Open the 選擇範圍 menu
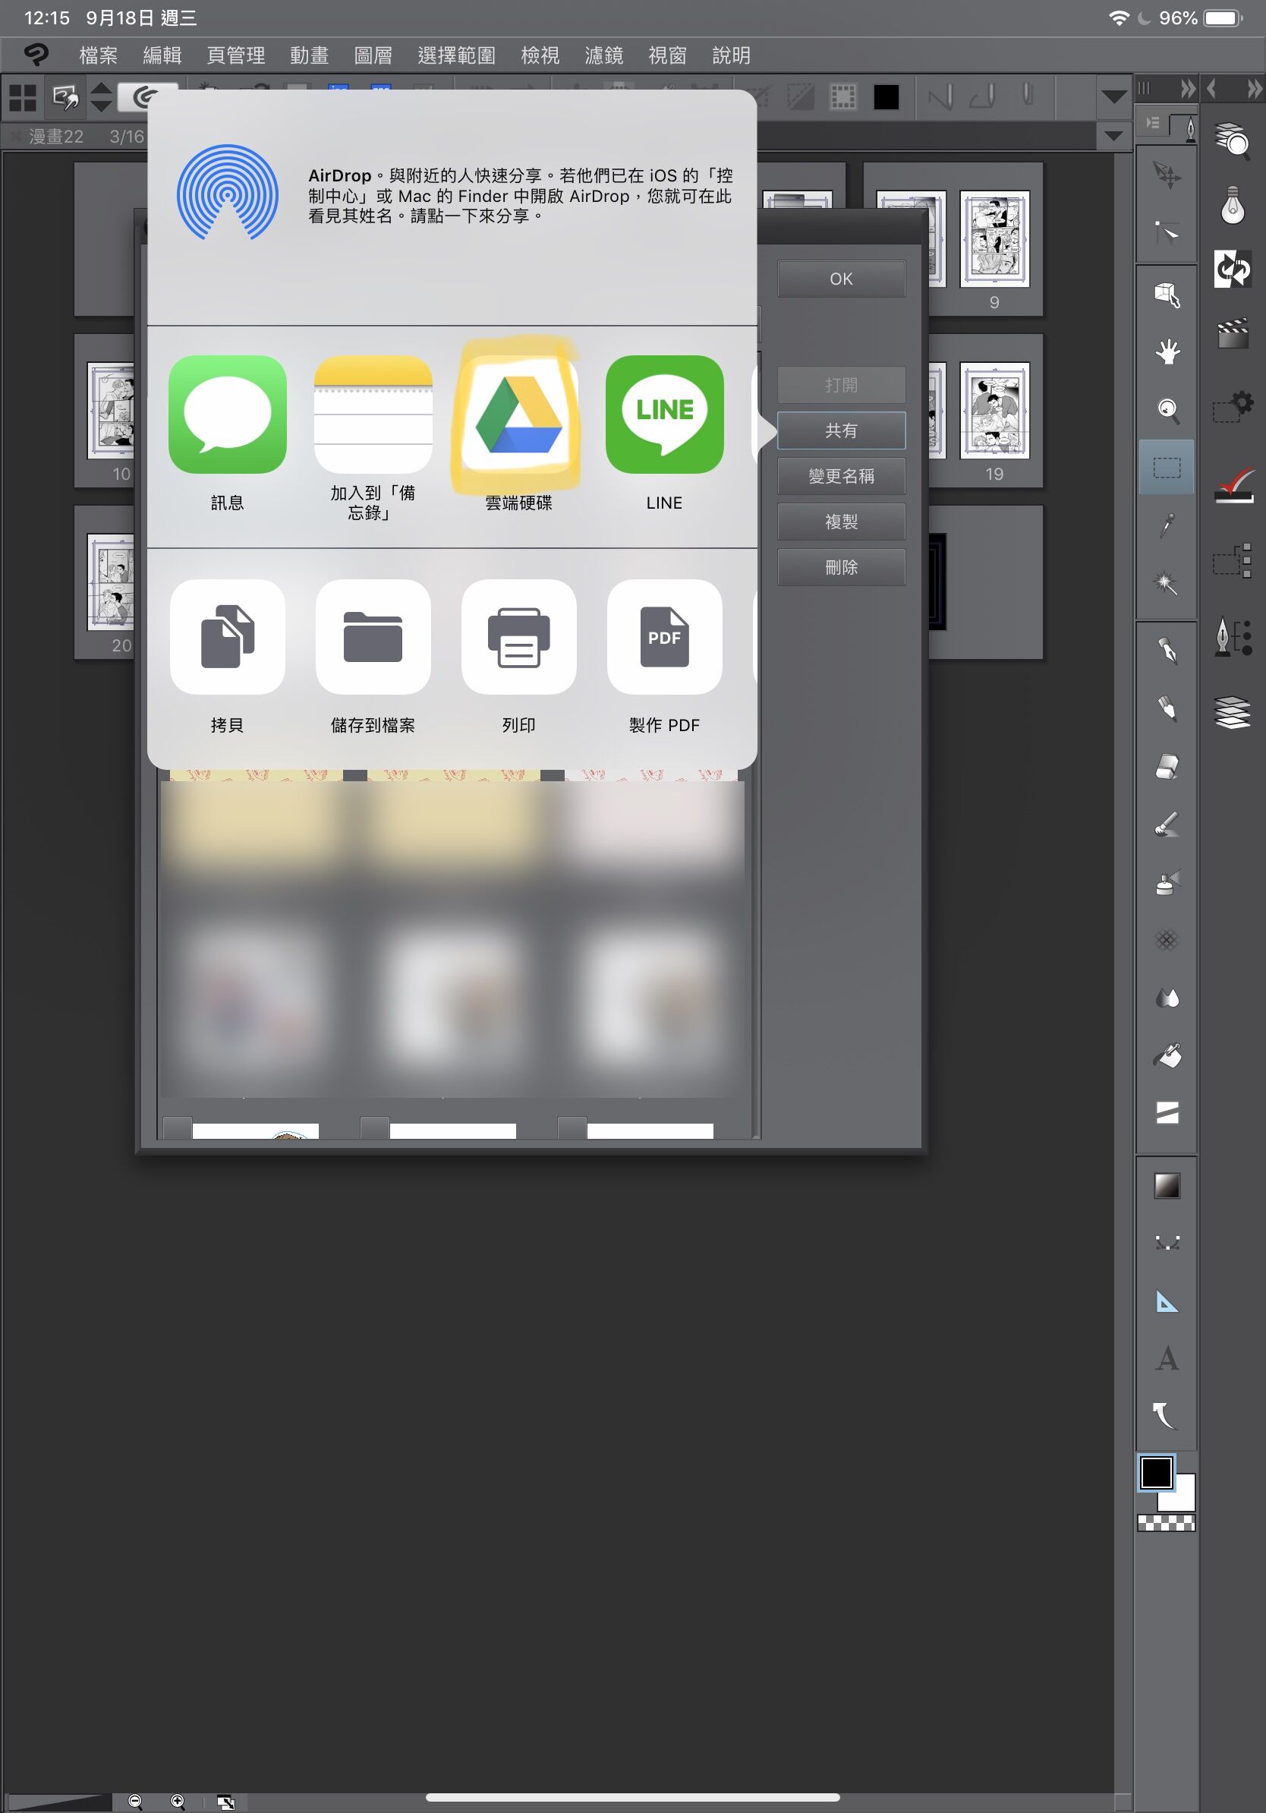1266x1813 pixels. click(x=457, y=55)
